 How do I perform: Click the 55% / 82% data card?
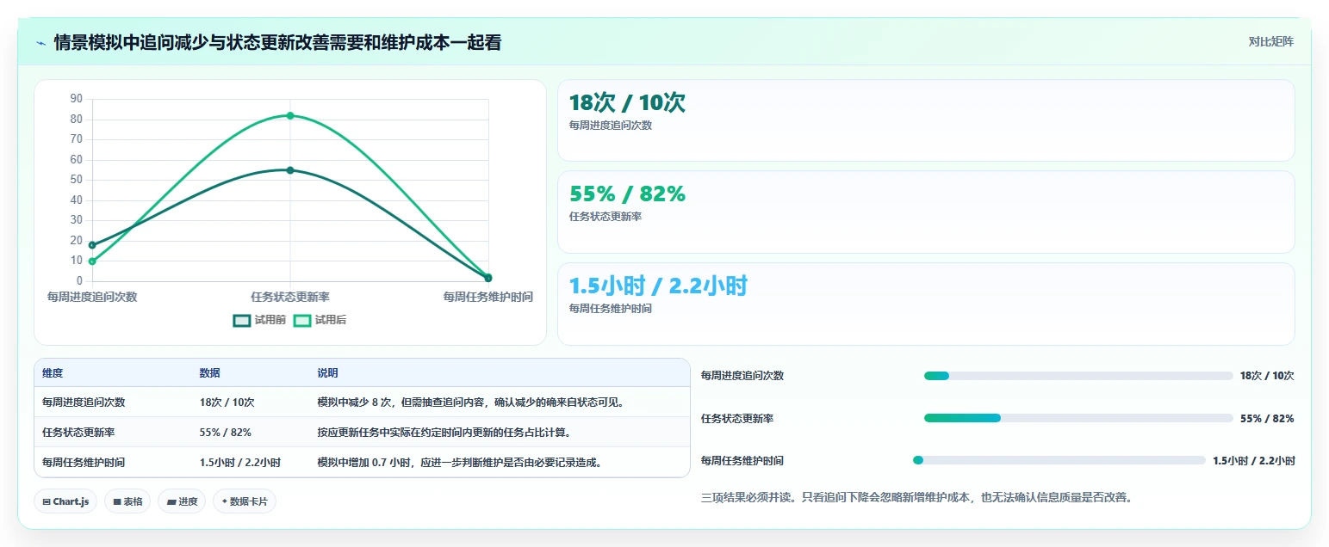pyautogui.click(x=926, y=212)
